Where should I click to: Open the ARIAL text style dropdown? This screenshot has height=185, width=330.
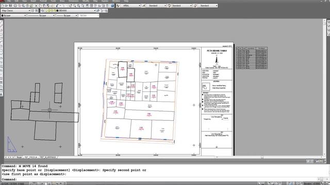(x=130, y=6)
